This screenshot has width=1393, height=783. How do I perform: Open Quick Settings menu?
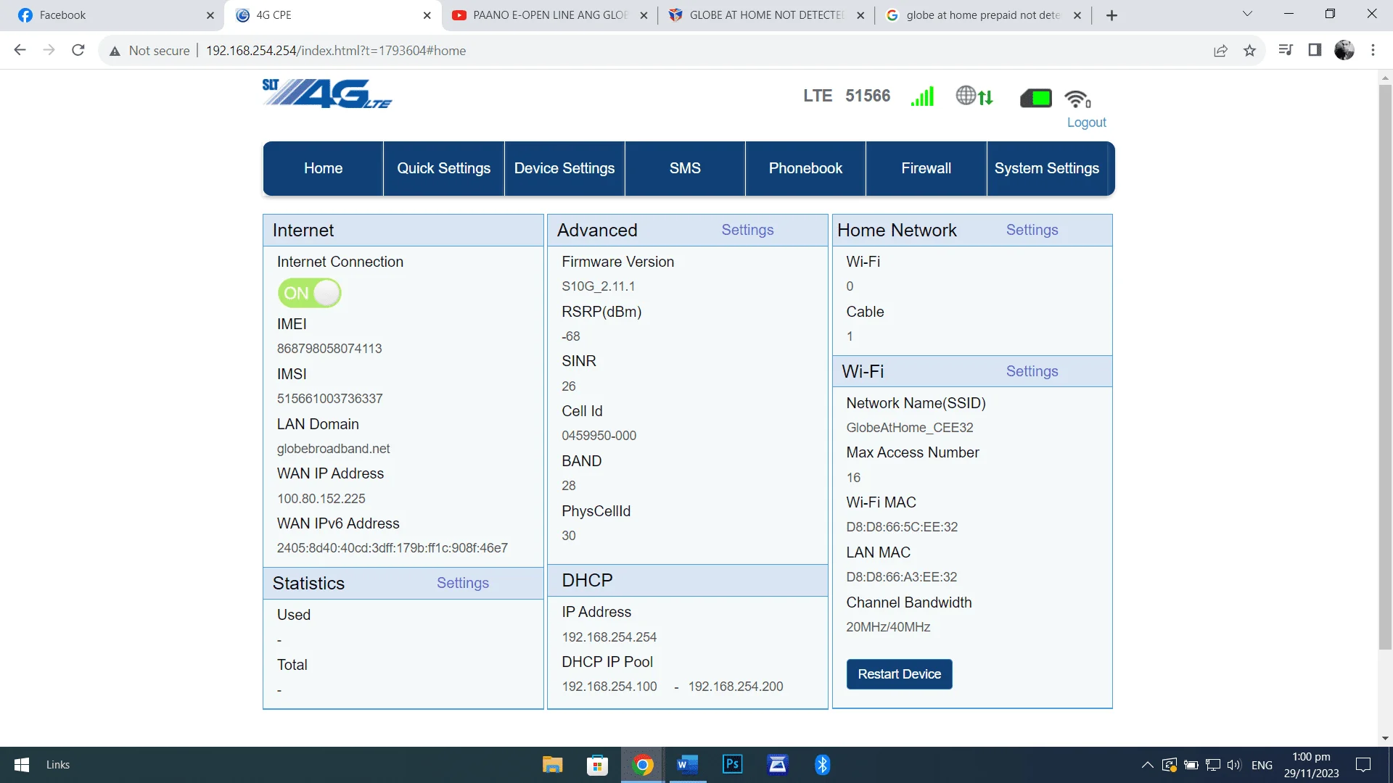tap(444, 168)
